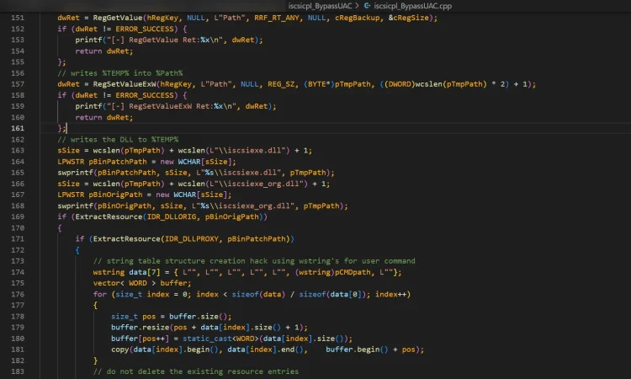Click the opening brace on line 170
The height and width of the screenshot is (379, 631).
60,228
